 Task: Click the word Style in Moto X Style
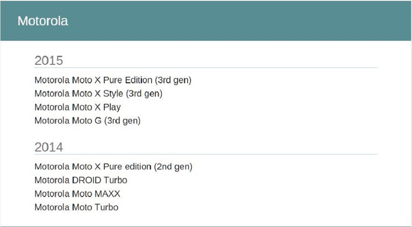point(113,94)
